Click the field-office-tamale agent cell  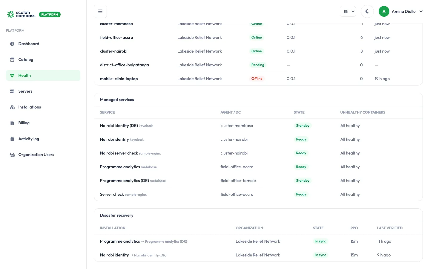(x=238, y=181)
